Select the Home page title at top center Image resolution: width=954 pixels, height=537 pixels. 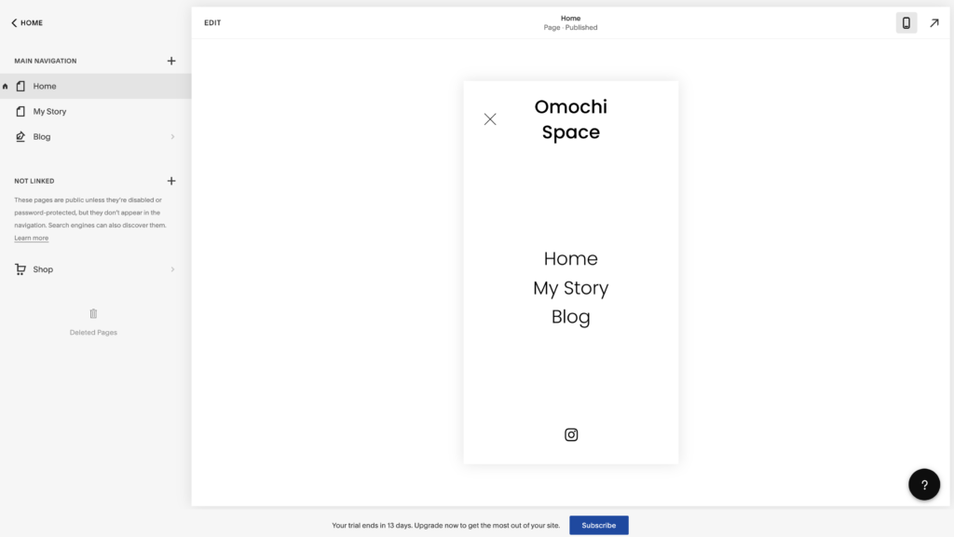pos(570,18)
